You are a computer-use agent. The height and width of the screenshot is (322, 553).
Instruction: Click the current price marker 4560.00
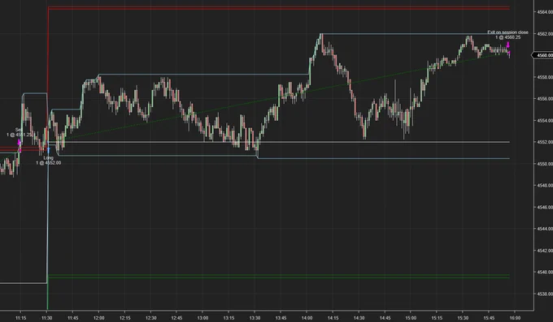[543, 55]
